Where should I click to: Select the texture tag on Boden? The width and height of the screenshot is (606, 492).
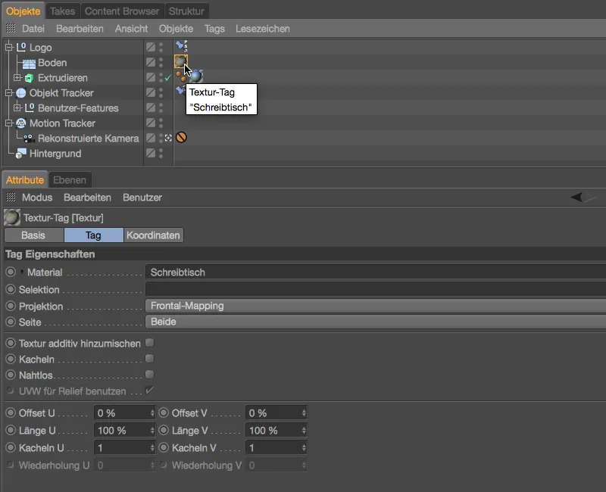pos(180,61)
